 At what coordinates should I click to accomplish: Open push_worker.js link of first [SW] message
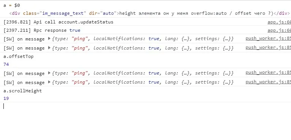point(268,39)
